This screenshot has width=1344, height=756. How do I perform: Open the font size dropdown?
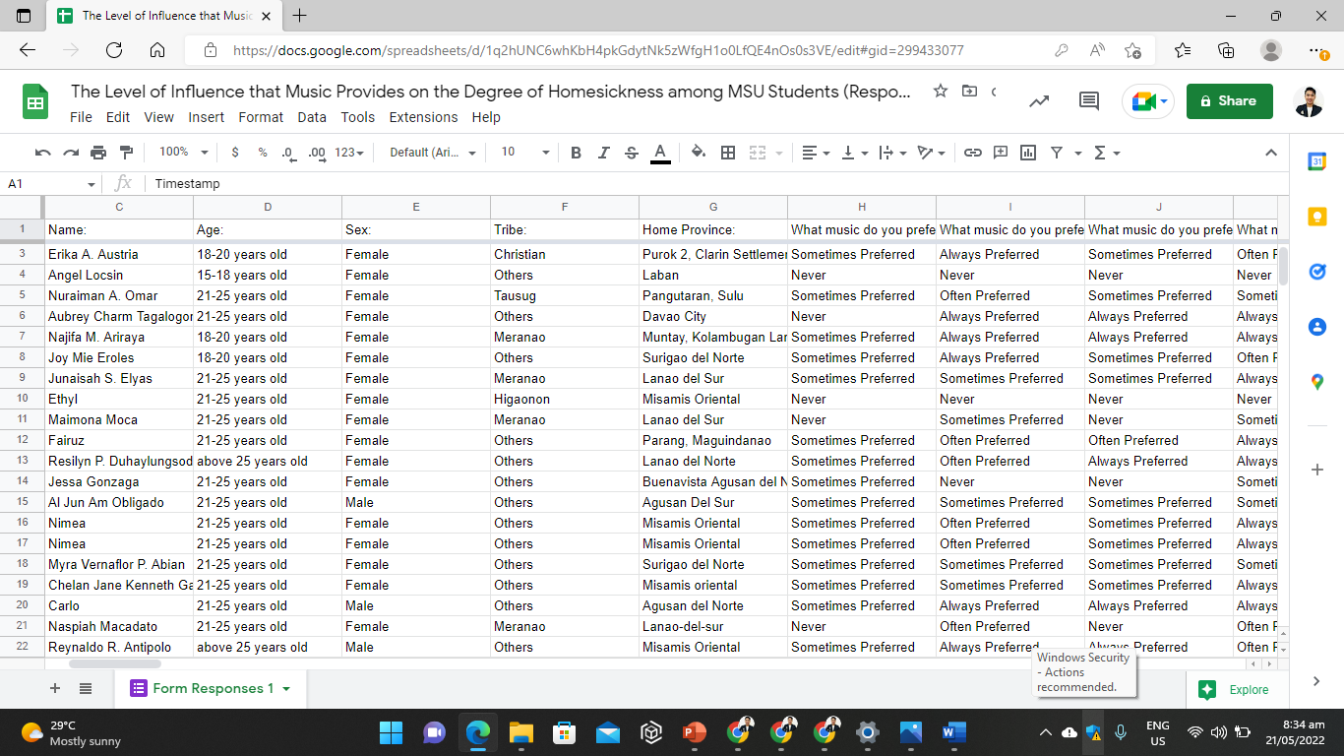click(525, 153)
